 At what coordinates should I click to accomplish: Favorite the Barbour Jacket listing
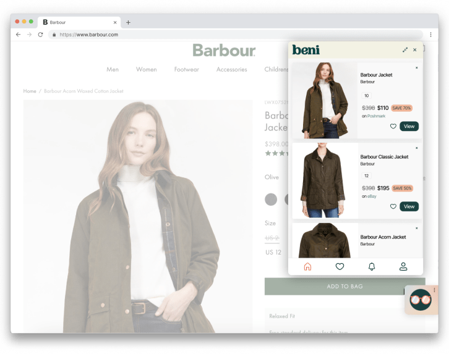tap(393, 126)
